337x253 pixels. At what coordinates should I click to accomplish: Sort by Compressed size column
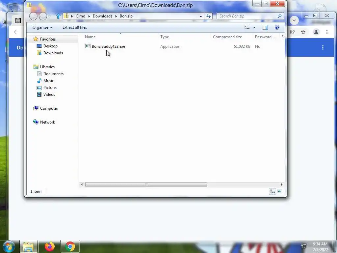(227, 37)
